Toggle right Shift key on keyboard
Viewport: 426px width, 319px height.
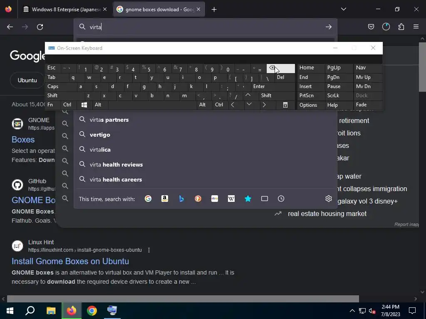277,96
